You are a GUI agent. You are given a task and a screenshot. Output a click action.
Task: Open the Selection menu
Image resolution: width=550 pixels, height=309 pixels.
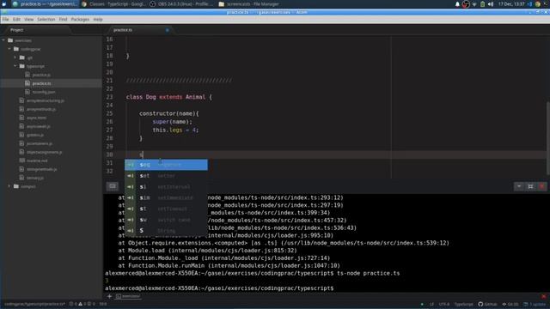46,19
